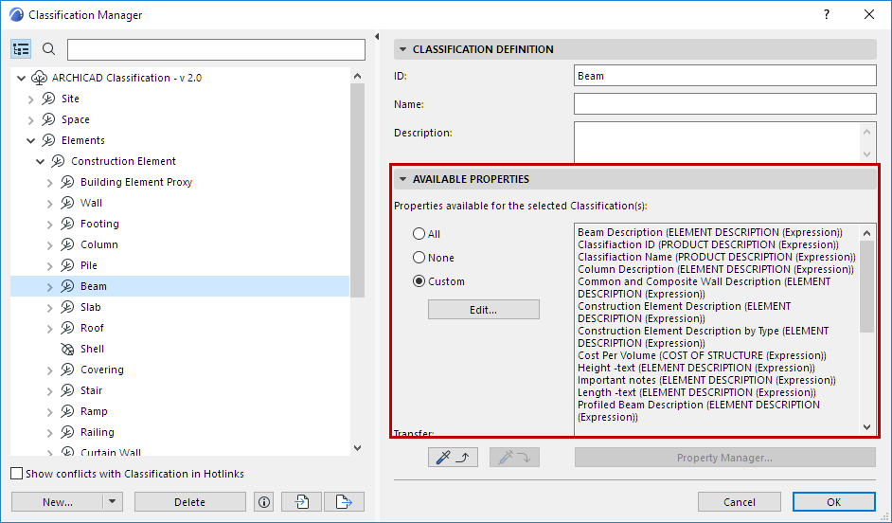Open classification system info button
Screen dimensions: 892x523
(x=264, y=502)
